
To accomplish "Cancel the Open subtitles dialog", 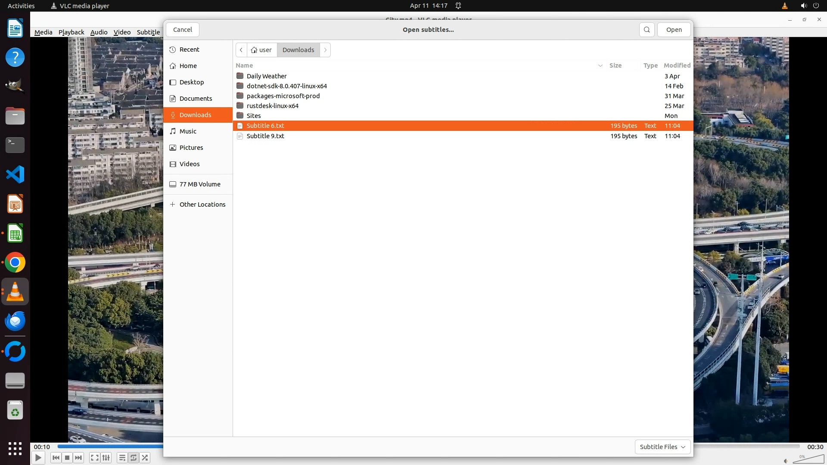I will coord(183,30).
